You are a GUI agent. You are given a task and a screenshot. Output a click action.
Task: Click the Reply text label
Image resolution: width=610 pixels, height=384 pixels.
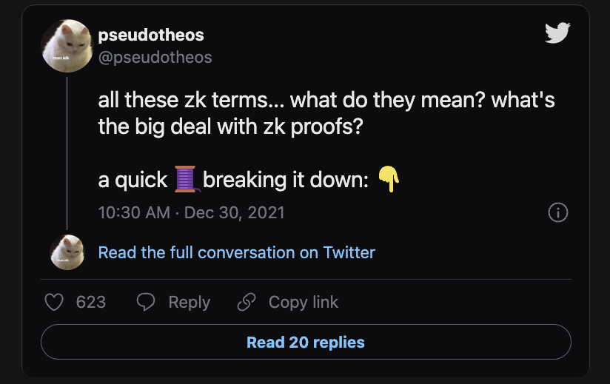pyautogui.click(x=189, y=302)
